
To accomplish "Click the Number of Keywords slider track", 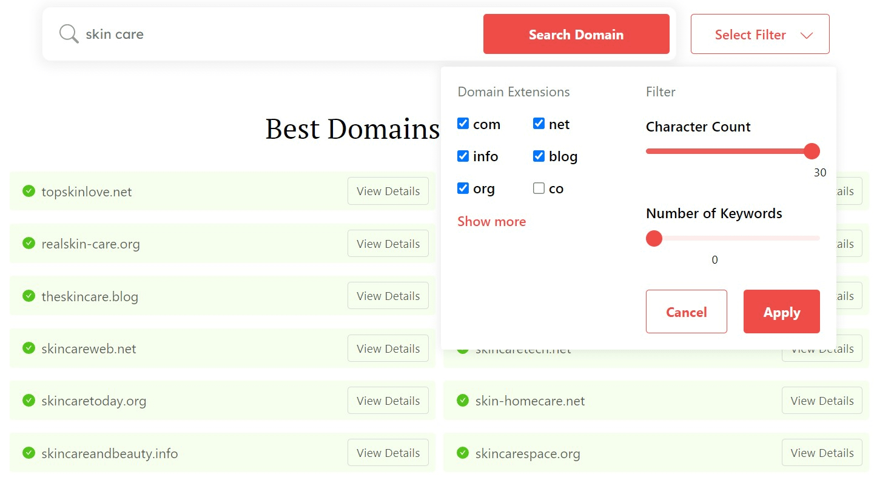I will tap(733, 238).
